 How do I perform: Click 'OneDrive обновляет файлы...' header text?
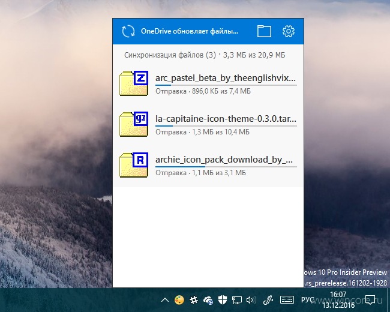click(190, 31)
